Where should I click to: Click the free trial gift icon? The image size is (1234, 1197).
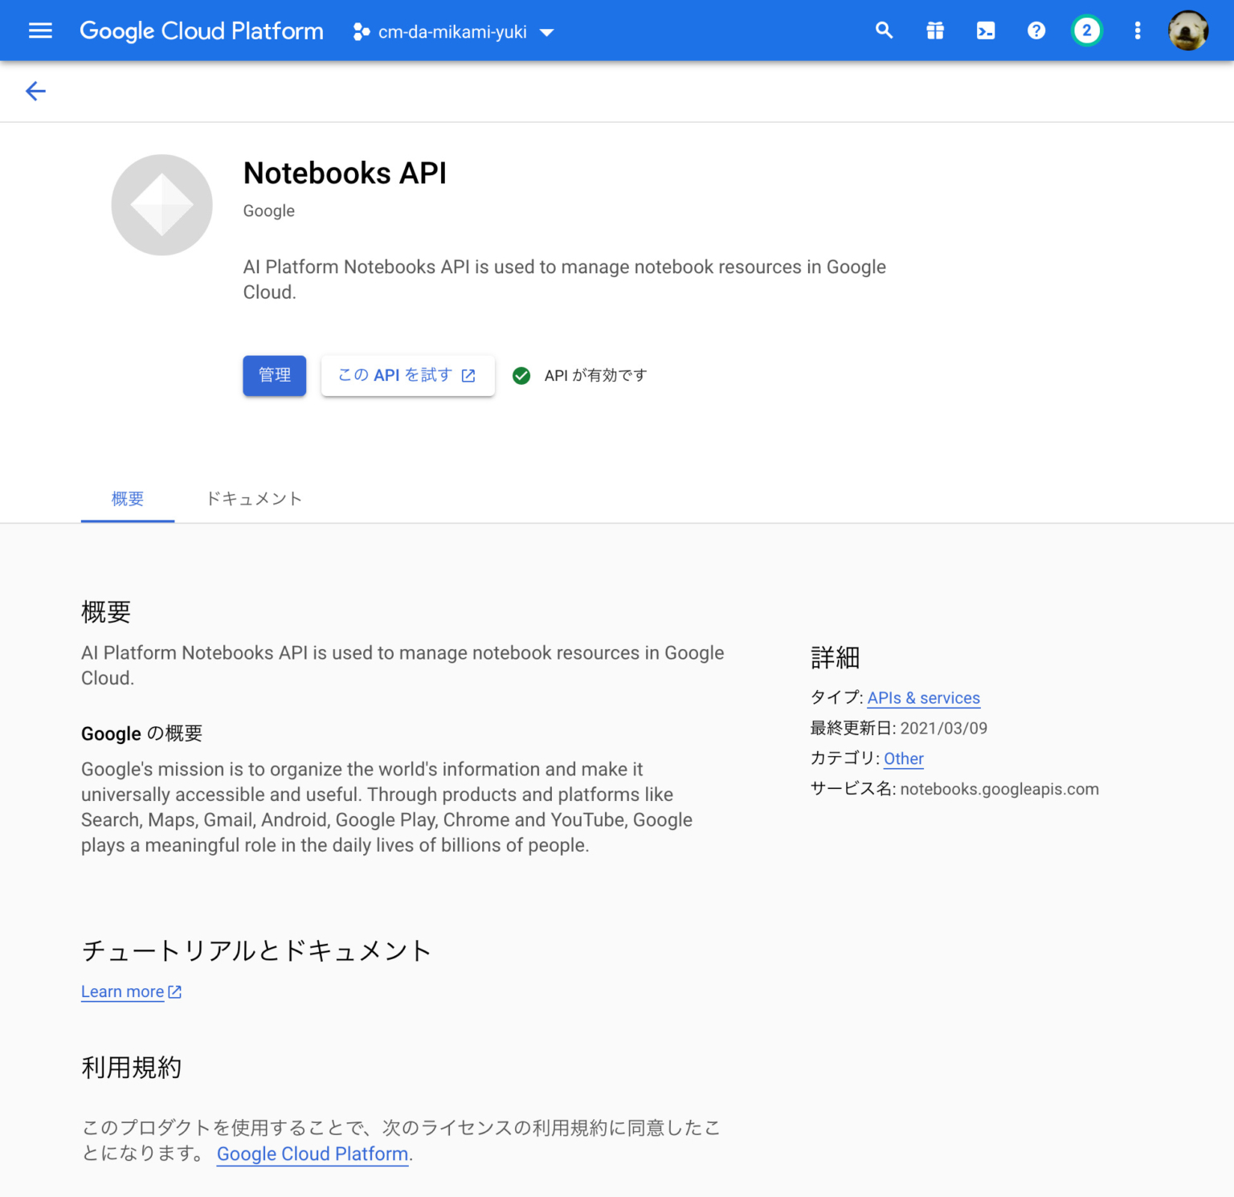coord(935,31)
